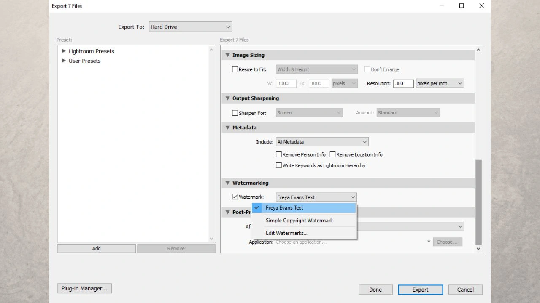Viewport: 540px width, 303px height.
Task: Click the small arrow beside Choose button
Action: click(x=429, y=242)
